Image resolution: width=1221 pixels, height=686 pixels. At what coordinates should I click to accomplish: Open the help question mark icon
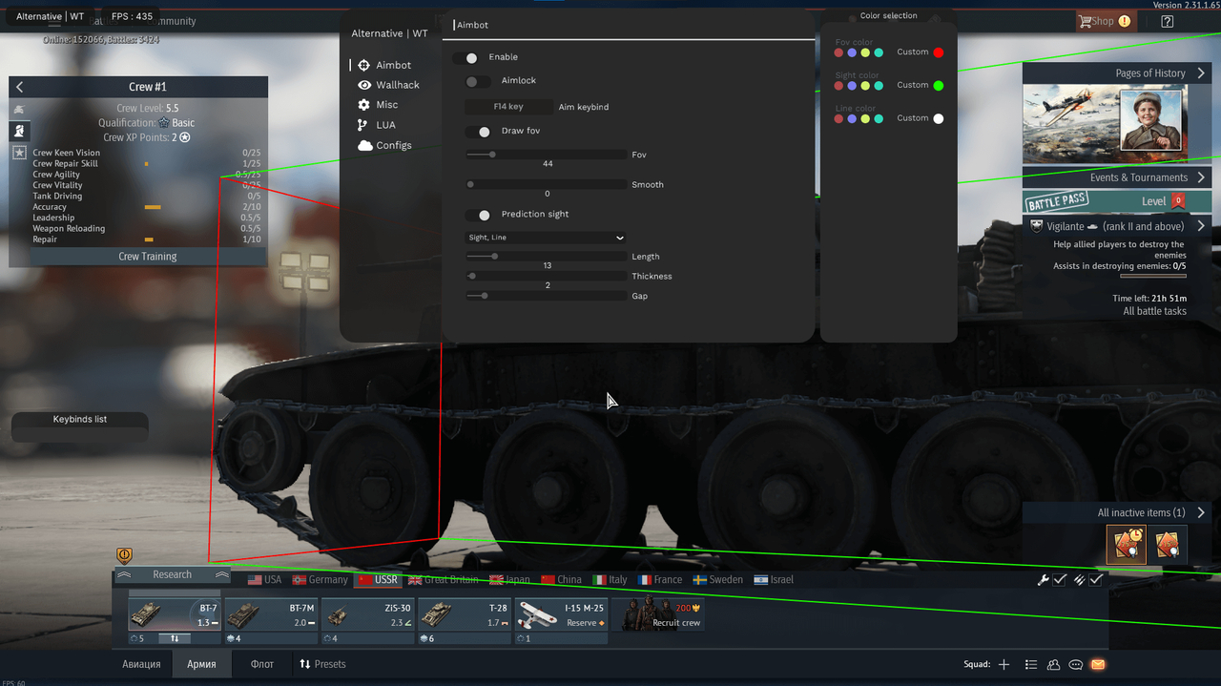(1168, 21)
